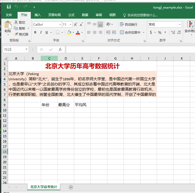Screen dimensions: 195x193
Task: Click the Insert Function fx button
Action: coord(60,49)
